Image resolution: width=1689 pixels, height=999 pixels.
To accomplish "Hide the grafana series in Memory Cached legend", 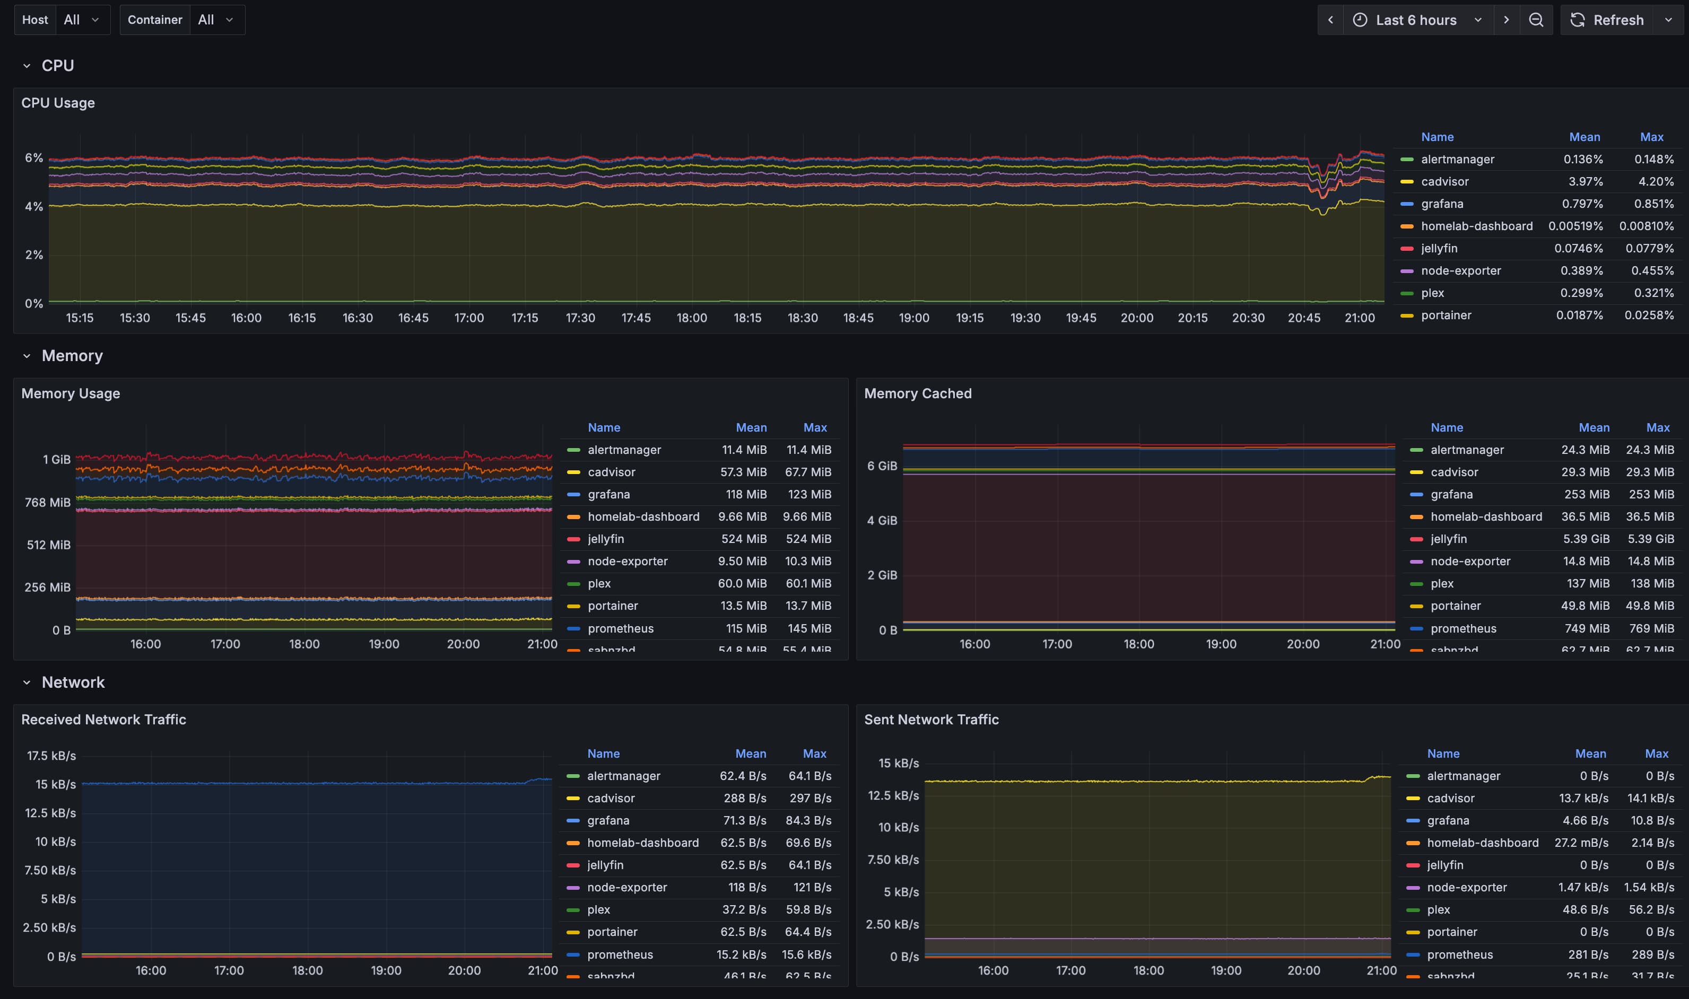I will (x=1452, y=494).
